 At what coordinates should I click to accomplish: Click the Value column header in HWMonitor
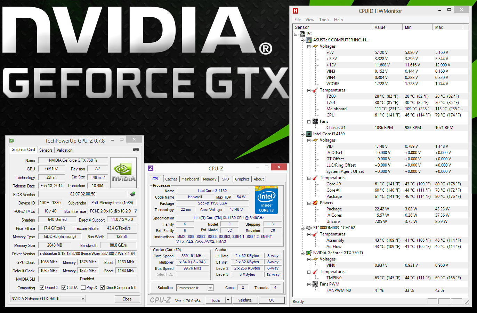coord(387,27)
